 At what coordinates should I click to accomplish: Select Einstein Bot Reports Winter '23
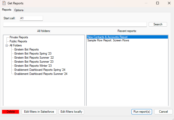(33, 66)
